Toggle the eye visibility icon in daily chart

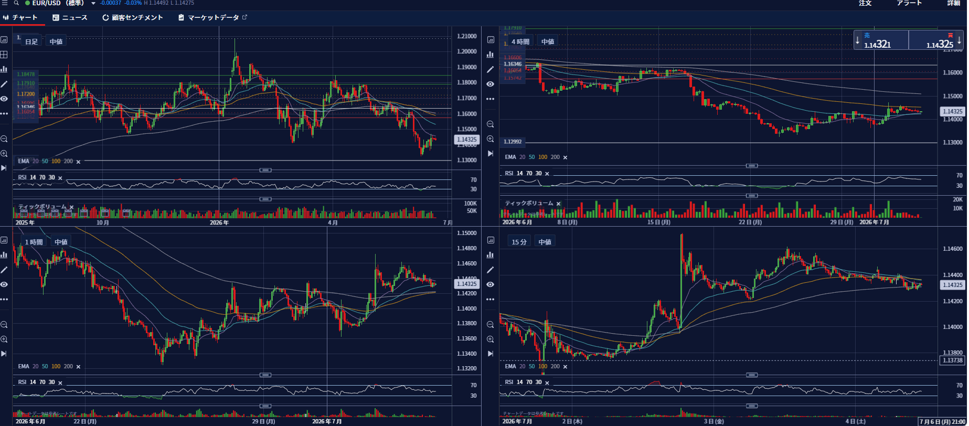click(4, 99)
